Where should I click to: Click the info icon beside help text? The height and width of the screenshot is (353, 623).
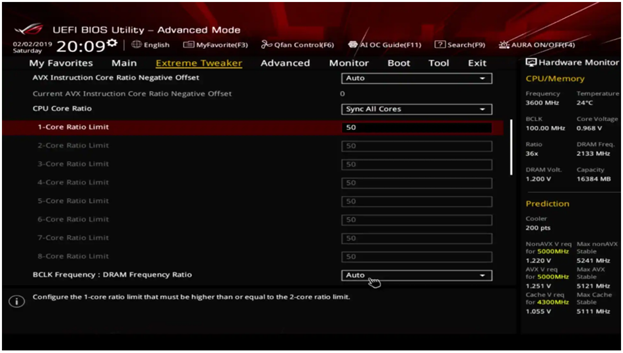click(16, 302)
